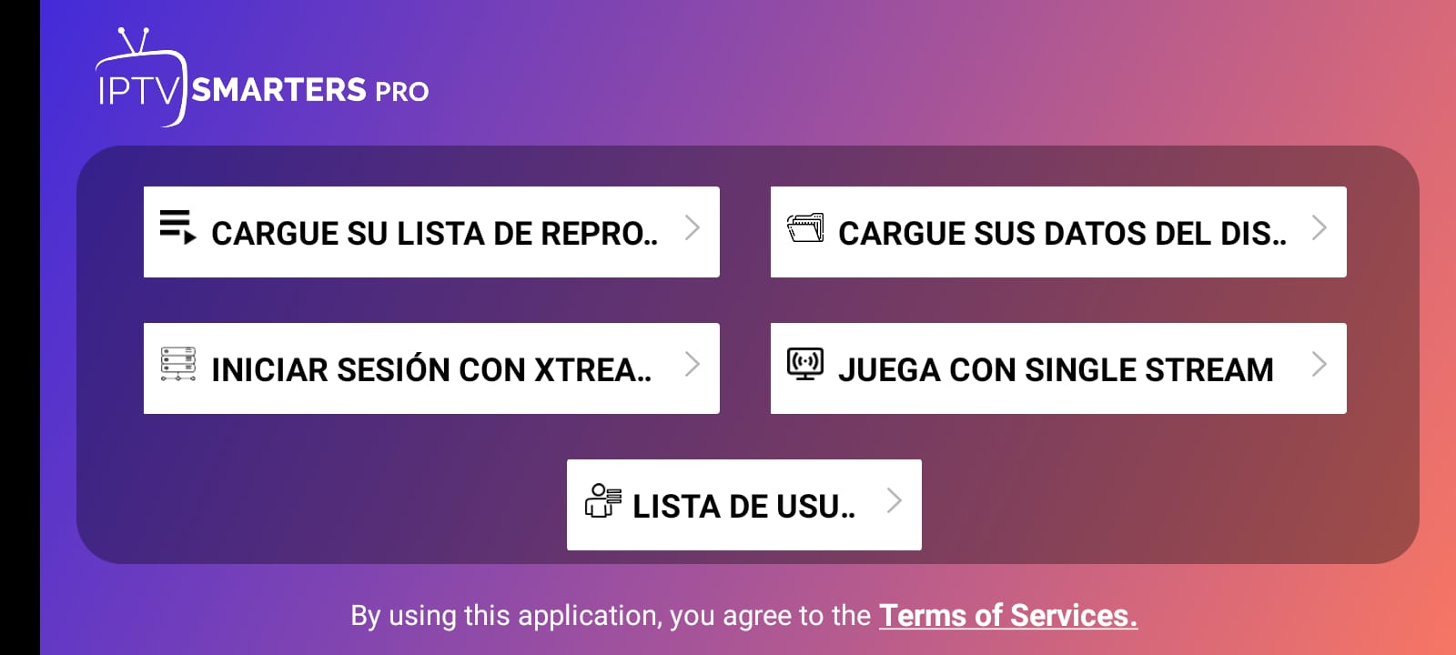The image size is (1456, 655).
Task: Select the Iniciar sesión con Xtrea option
Action: pos(431,368)
